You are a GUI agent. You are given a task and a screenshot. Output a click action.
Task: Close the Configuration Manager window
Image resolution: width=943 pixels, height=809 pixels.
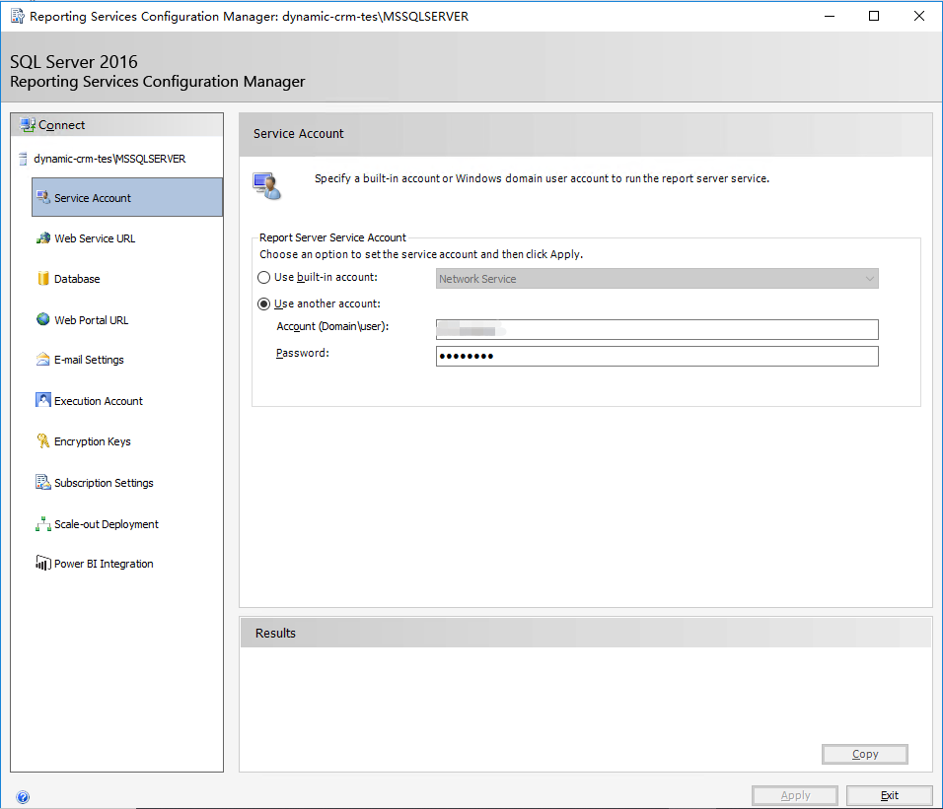tap(919, 16)
